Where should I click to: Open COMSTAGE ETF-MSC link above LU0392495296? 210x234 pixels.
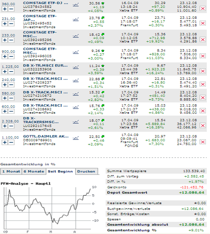click(x=40, y=34)
